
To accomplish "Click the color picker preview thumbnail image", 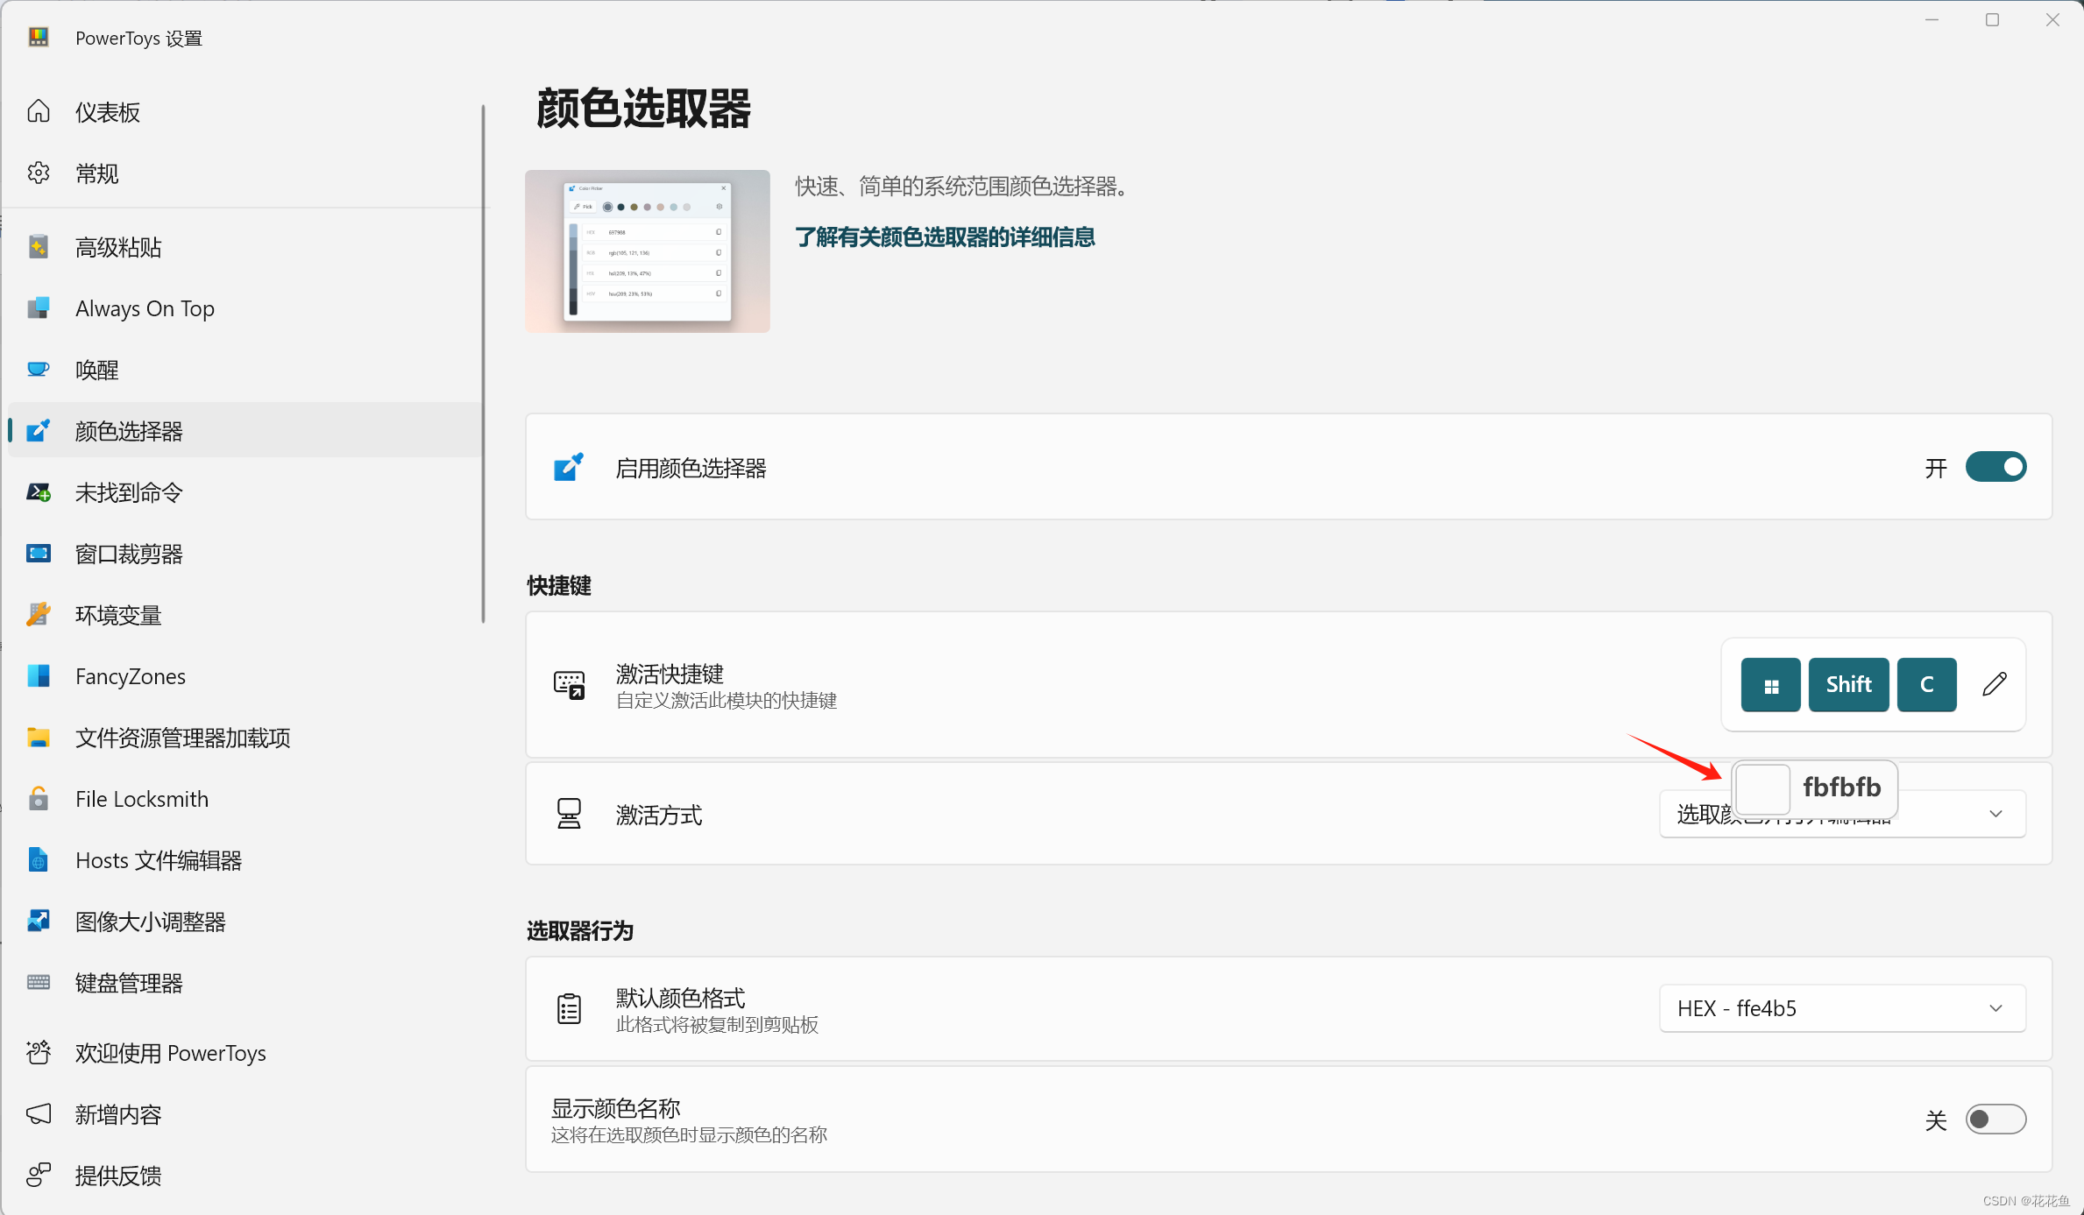I will [x=647, y=251].
